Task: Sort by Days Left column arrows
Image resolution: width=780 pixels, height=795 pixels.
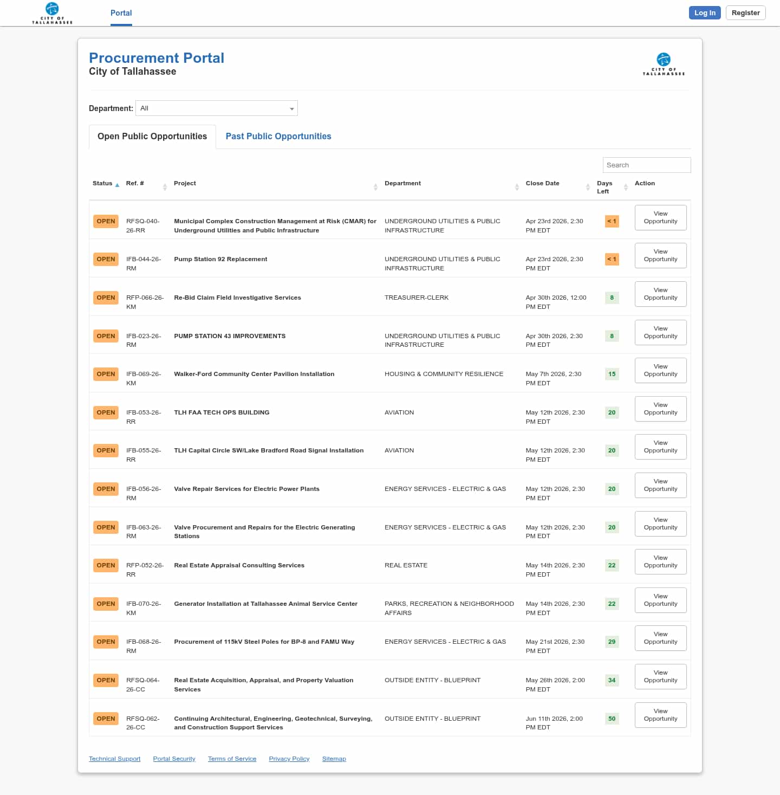Action: click(626, 187)
